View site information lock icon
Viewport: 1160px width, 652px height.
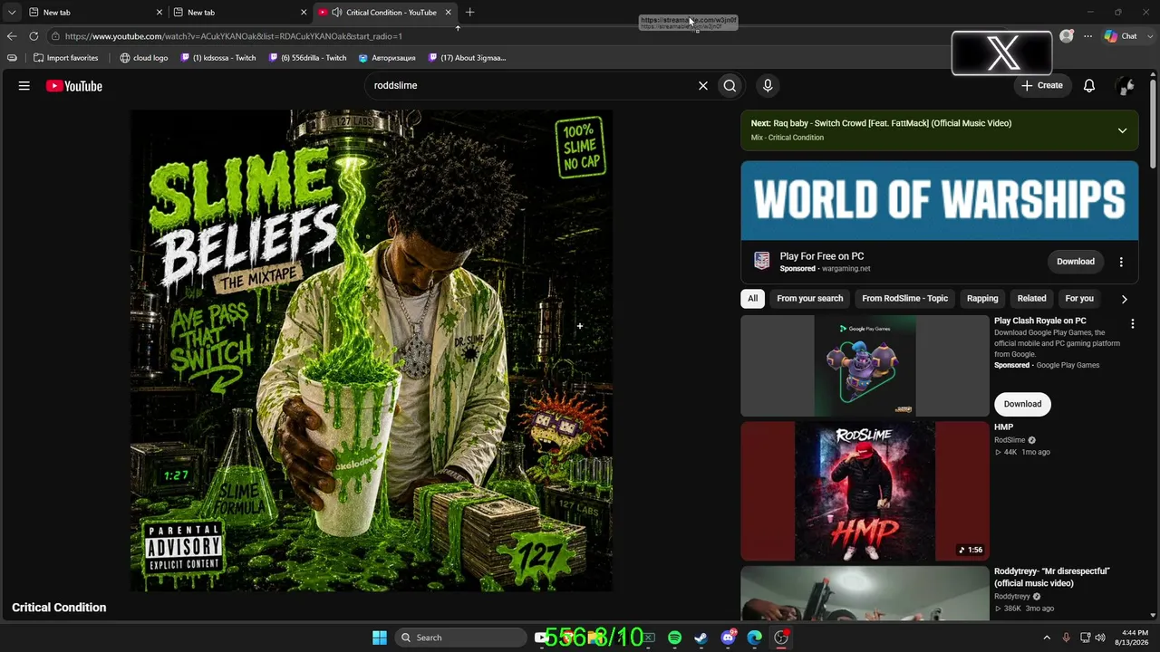(x=55, y=36)
